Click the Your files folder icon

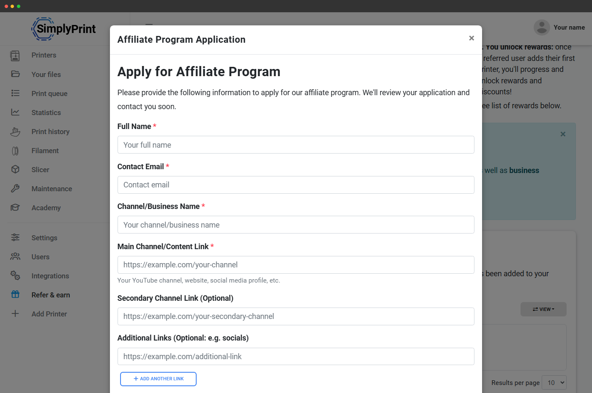[x=15, y=74]
